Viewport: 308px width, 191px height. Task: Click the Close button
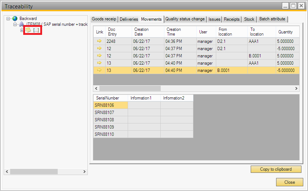click(x=289, y=182)
